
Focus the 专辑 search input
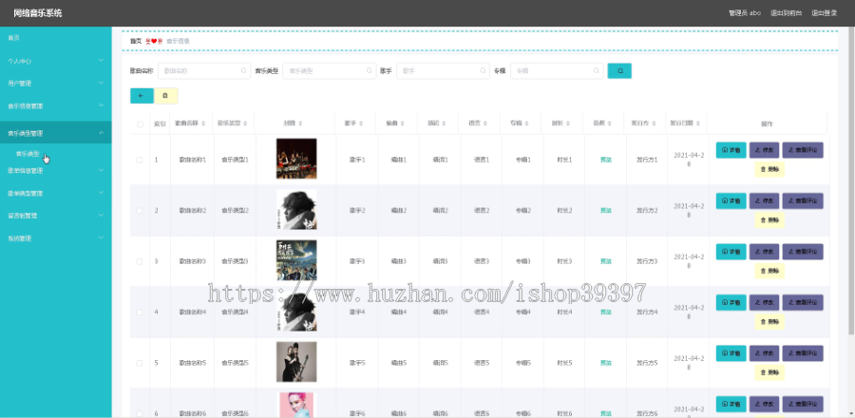tap(558, 71)
